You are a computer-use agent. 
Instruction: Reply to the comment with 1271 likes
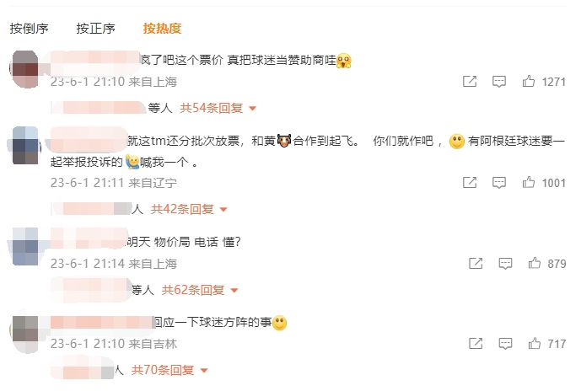[498, 81]
